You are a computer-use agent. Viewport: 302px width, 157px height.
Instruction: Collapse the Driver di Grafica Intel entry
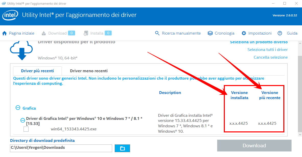coord(23,120)
